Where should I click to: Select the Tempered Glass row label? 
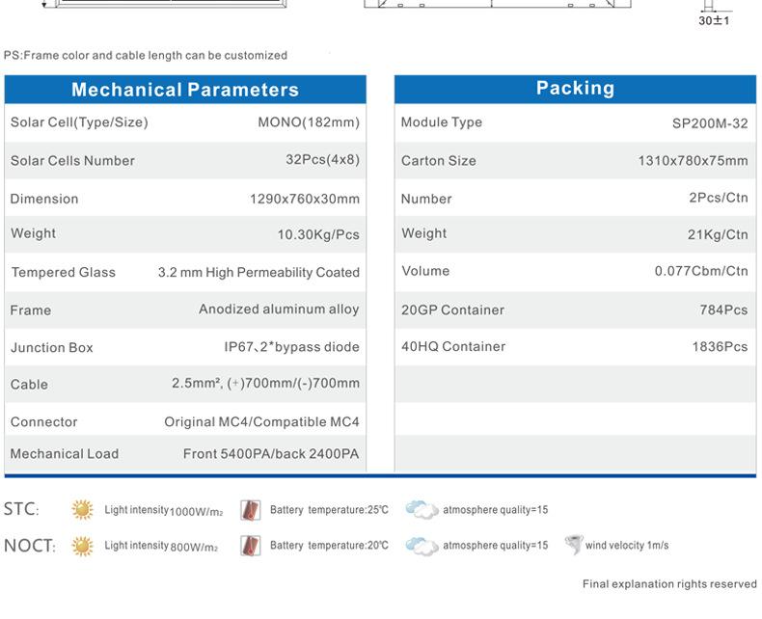tap(63, 273)
